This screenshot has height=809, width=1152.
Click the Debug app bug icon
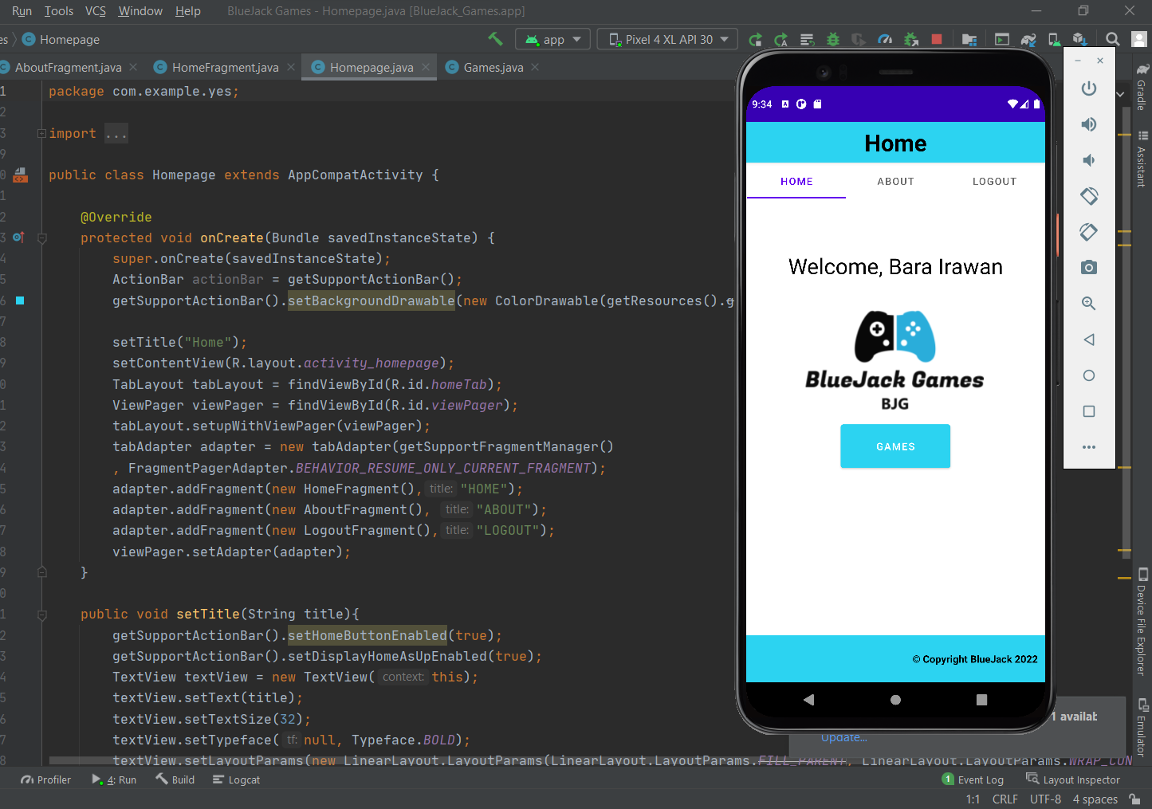coord(833,39)
